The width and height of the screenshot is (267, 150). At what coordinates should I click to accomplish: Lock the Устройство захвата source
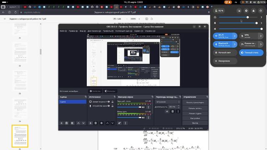click(x=112, y=106)
